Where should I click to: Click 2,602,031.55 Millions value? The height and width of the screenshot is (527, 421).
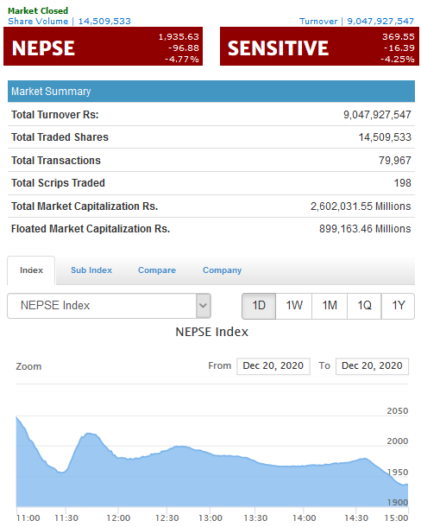361,206
